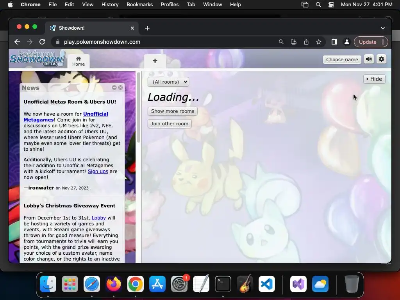Open Launchpad from the Dock

pos(70,284)
